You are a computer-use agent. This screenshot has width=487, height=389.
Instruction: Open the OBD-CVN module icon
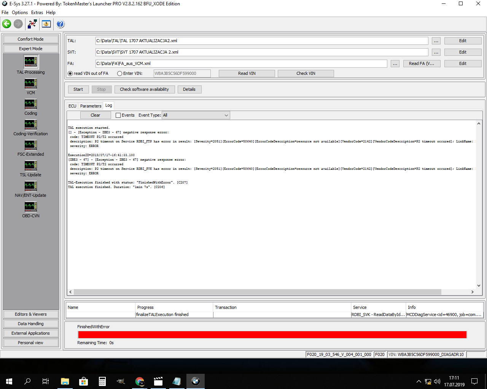(31, 206)
